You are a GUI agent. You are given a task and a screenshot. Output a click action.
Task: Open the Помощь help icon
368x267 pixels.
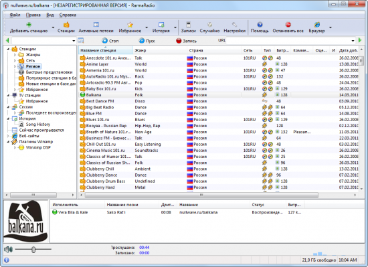(x=260, y=25)
